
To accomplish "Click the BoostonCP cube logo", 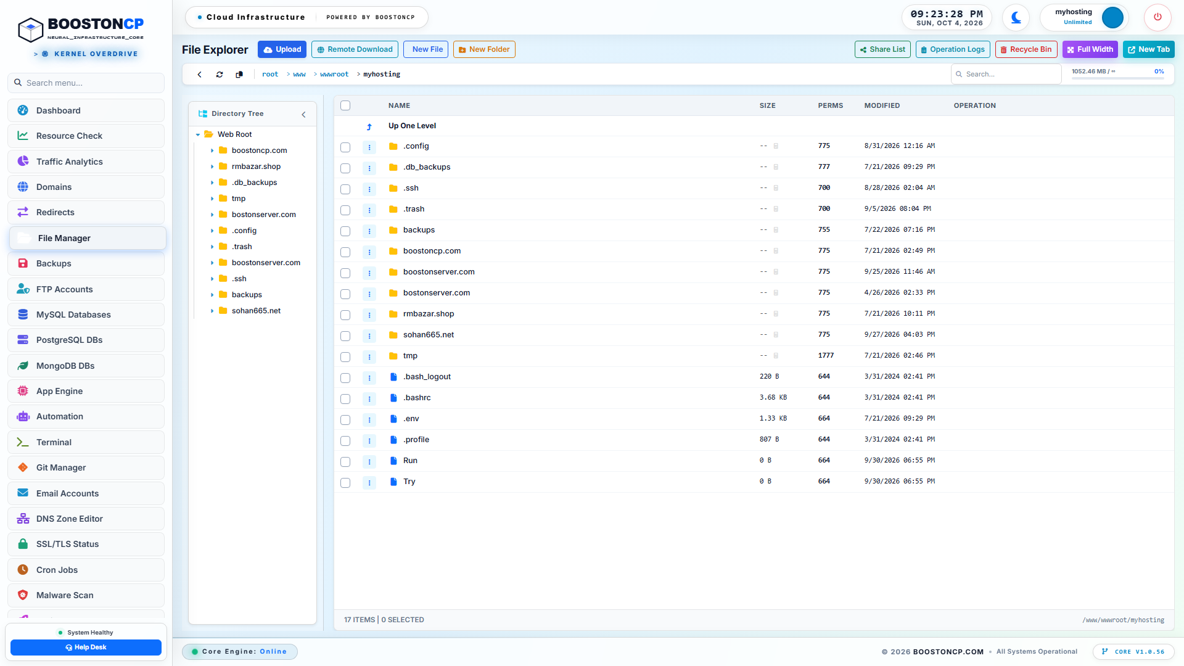I will [x=30, y=29].
